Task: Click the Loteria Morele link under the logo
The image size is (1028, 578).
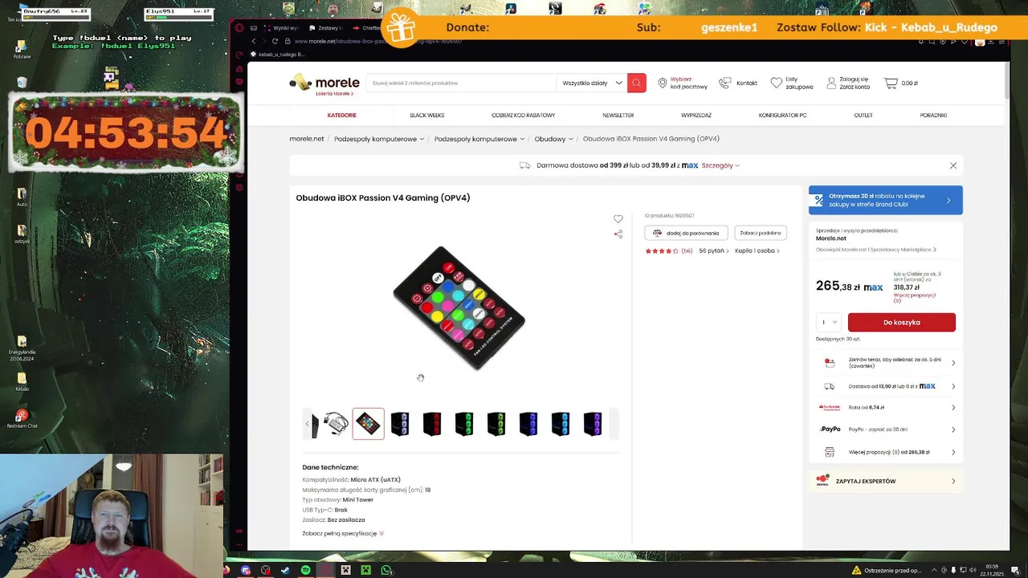Action: pyautogui.click(x=333, y=94)
